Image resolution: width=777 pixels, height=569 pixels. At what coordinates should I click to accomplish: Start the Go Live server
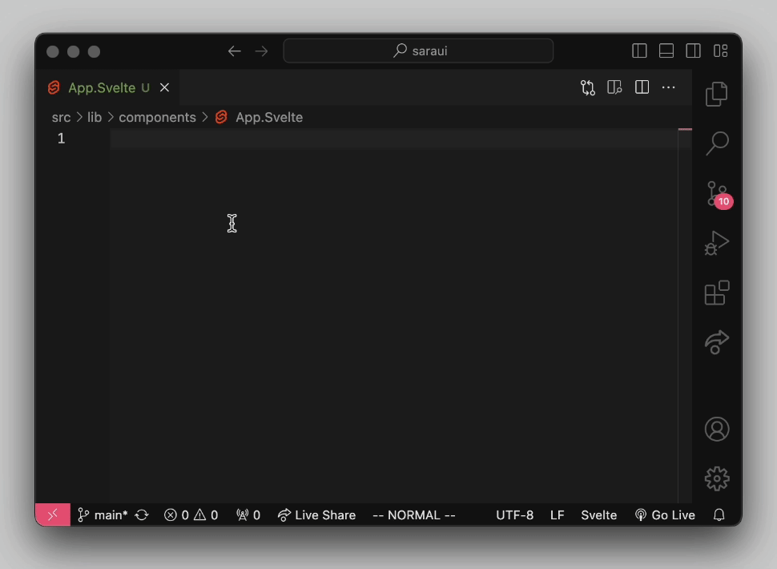point(665,515)
